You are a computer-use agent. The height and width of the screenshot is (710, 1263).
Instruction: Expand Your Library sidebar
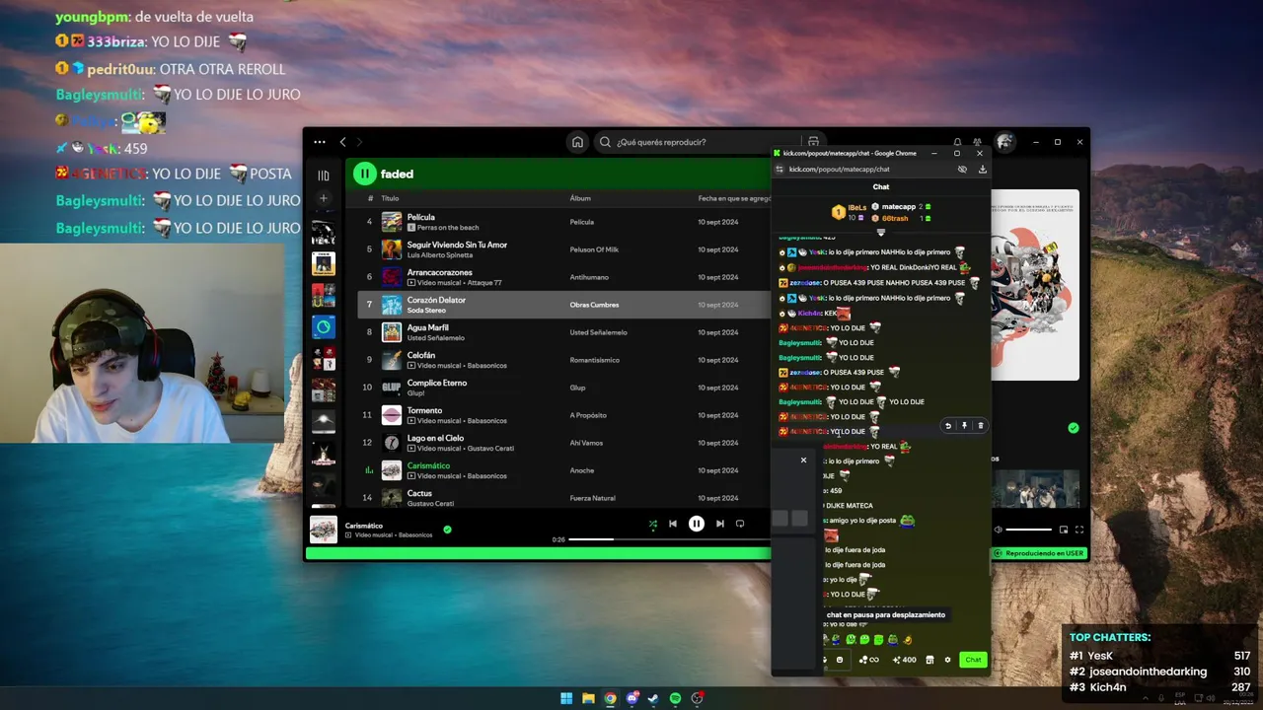pos(323,176)
